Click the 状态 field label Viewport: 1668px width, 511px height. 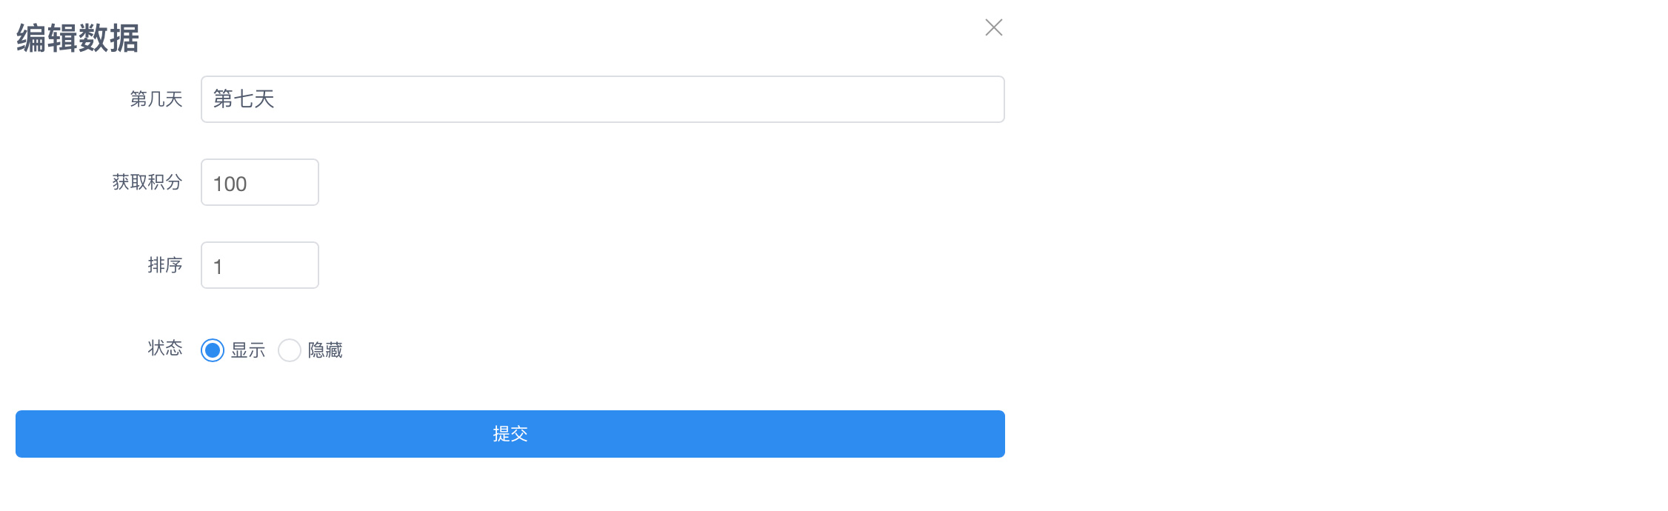[165, 348]
